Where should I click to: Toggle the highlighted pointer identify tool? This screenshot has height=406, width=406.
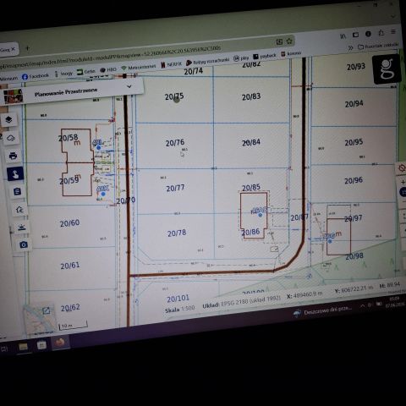click(15, 174)
